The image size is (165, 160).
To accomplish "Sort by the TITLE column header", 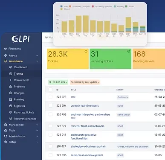I will (x=73, y=90).
